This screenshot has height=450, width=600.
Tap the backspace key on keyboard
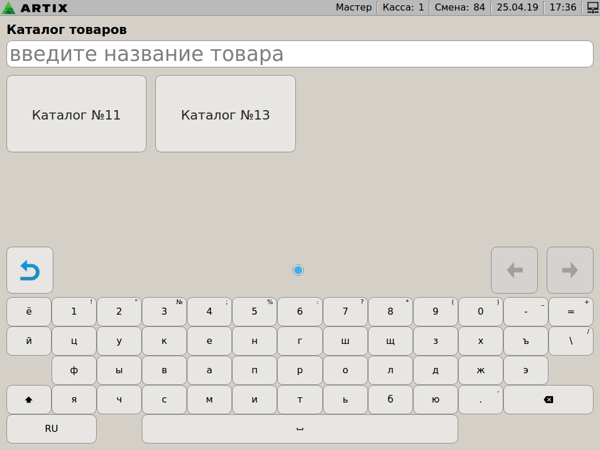pos(548,400)
